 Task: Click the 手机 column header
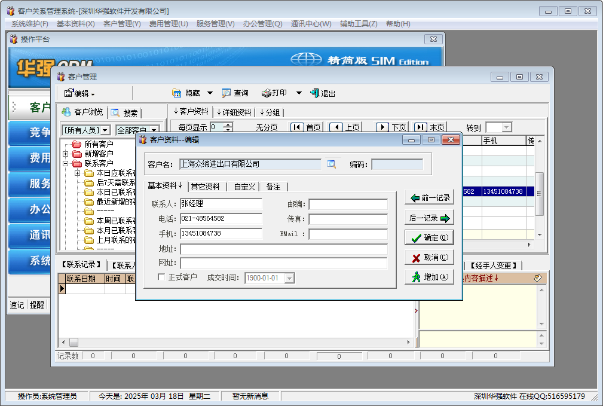coord(504,141)
